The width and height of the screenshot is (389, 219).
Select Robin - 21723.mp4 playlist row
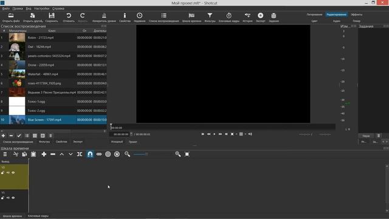pos(53,38)
